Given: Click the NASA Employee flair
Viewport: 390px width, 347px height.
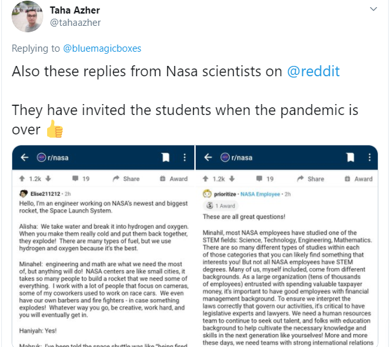Looking at the screenshot, I should tap(260, 194).
